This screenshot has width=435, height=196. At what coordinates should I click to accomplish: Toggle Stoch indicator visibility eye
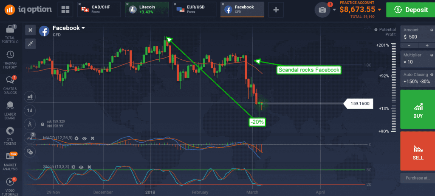coord(81,167)
